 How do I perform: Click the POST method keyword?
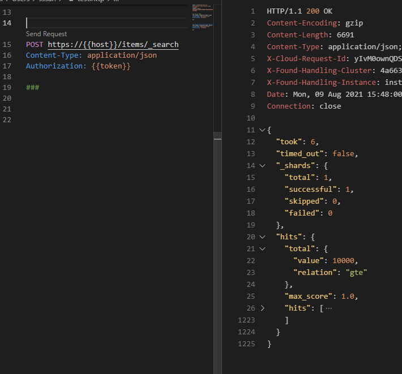35,45
